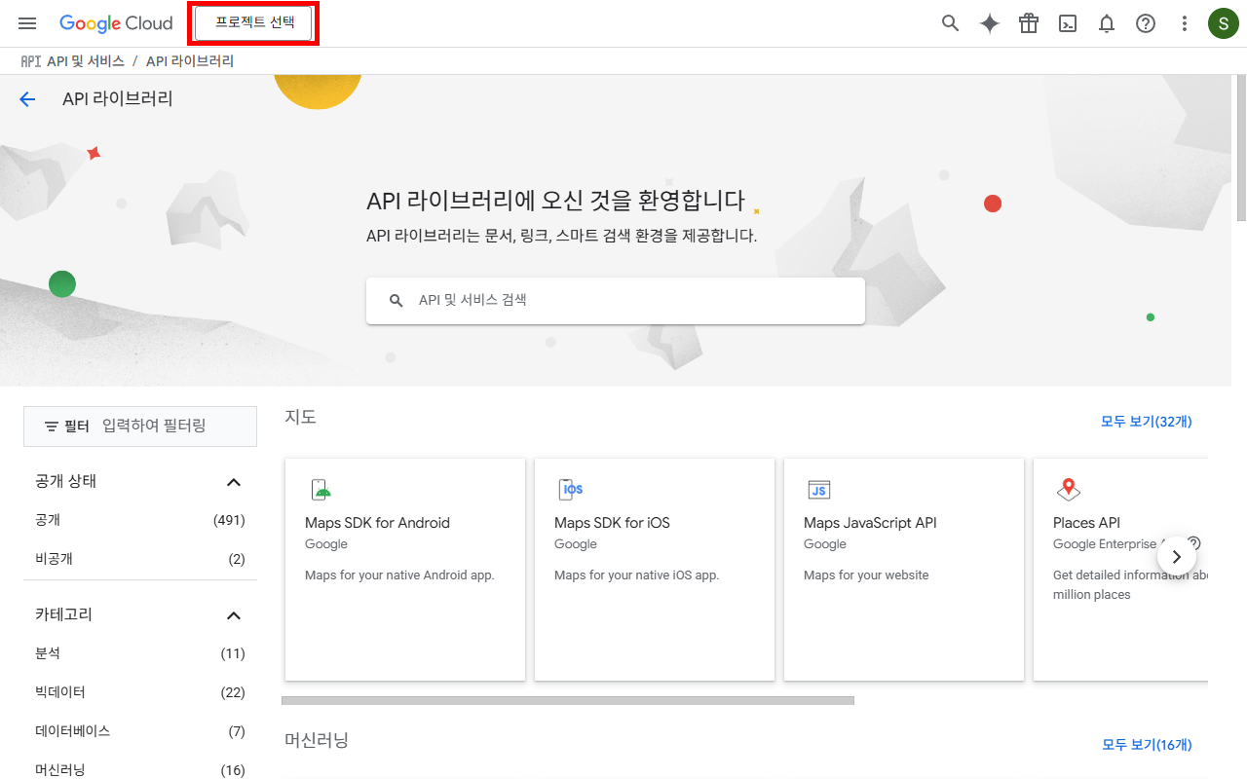Click the Maps for your website description

(x=866, y=575)
